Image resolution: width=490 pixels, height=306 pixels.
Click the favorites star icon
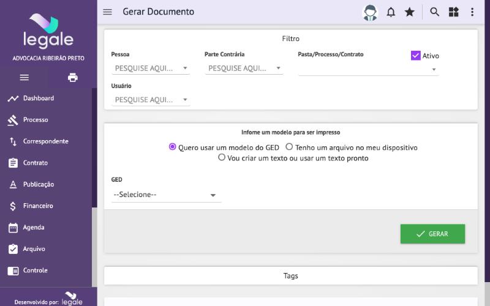(x=409, y=12)
